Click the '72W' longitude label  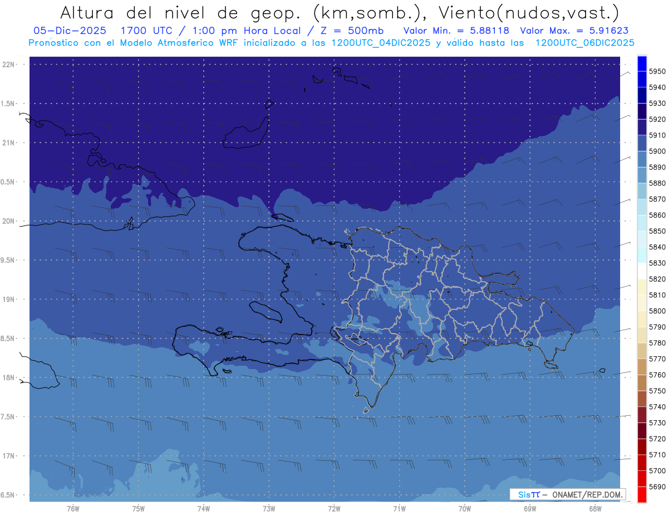pos(334,508)
